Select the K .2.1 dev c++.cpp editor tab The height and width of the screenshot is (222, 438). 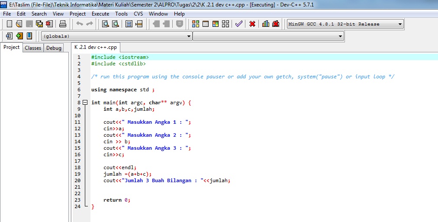[x=96, y=47]
